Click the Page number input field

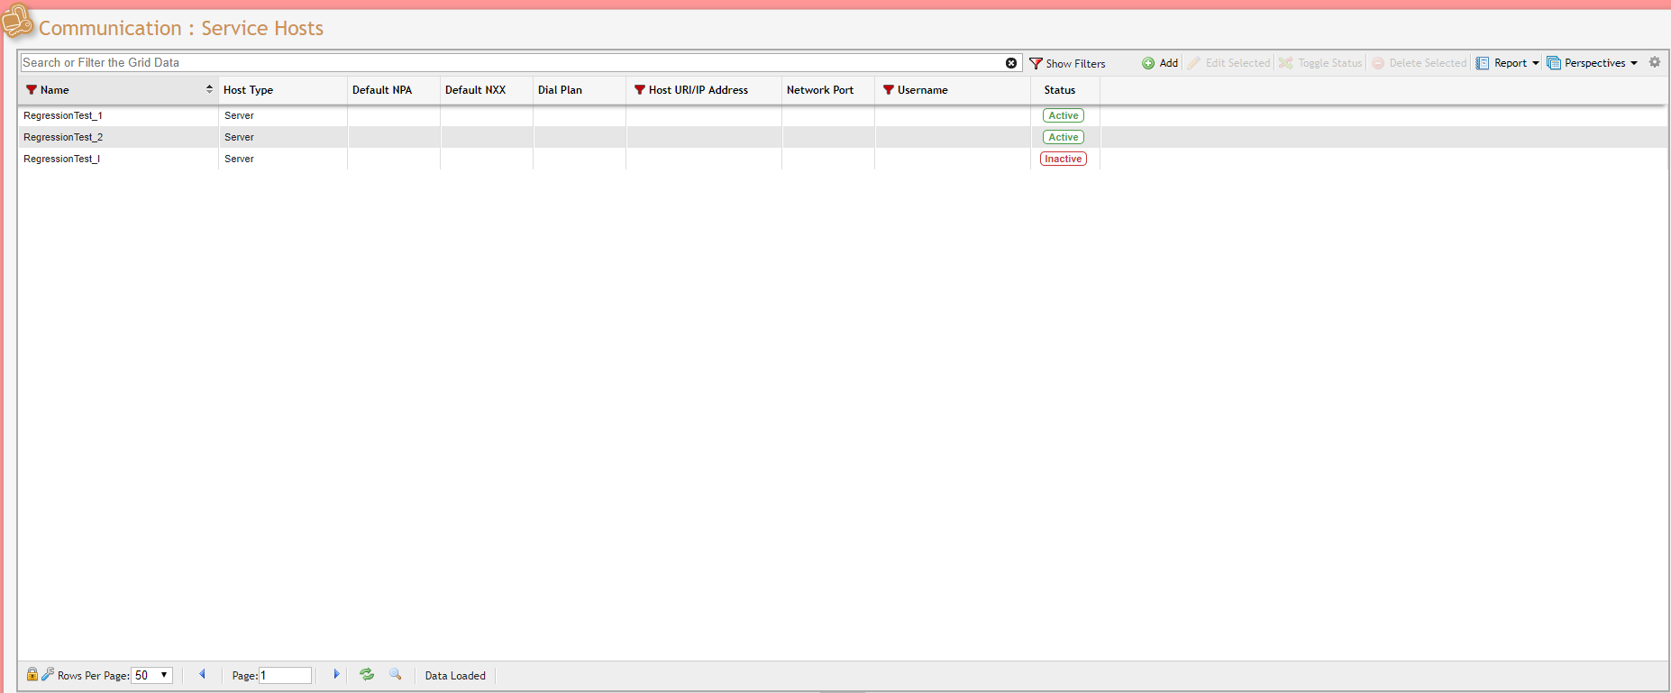click(286, 675)
